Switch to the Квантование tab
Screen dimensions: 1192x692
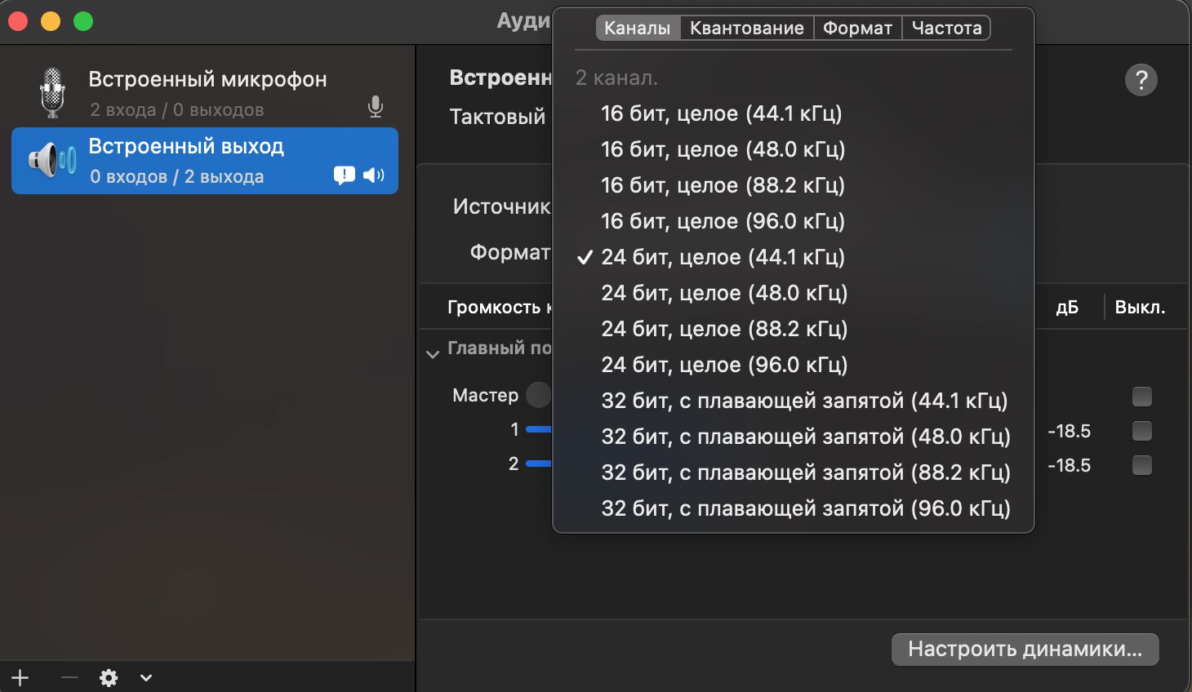(x=746, y=28)
